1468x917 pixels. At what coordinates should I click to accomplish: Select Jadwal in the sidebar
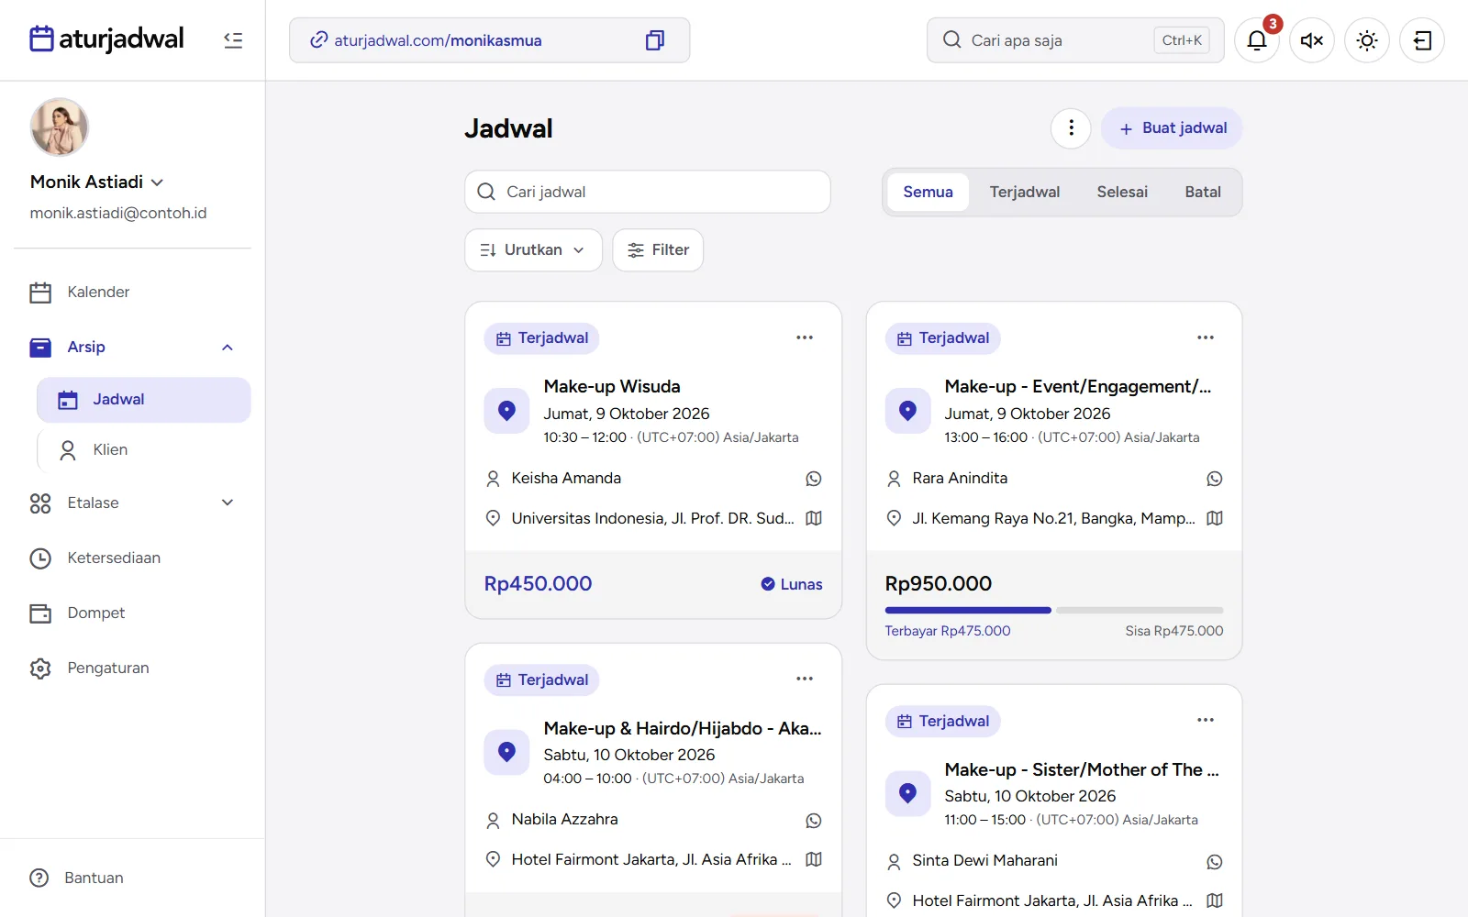(144, 400)
